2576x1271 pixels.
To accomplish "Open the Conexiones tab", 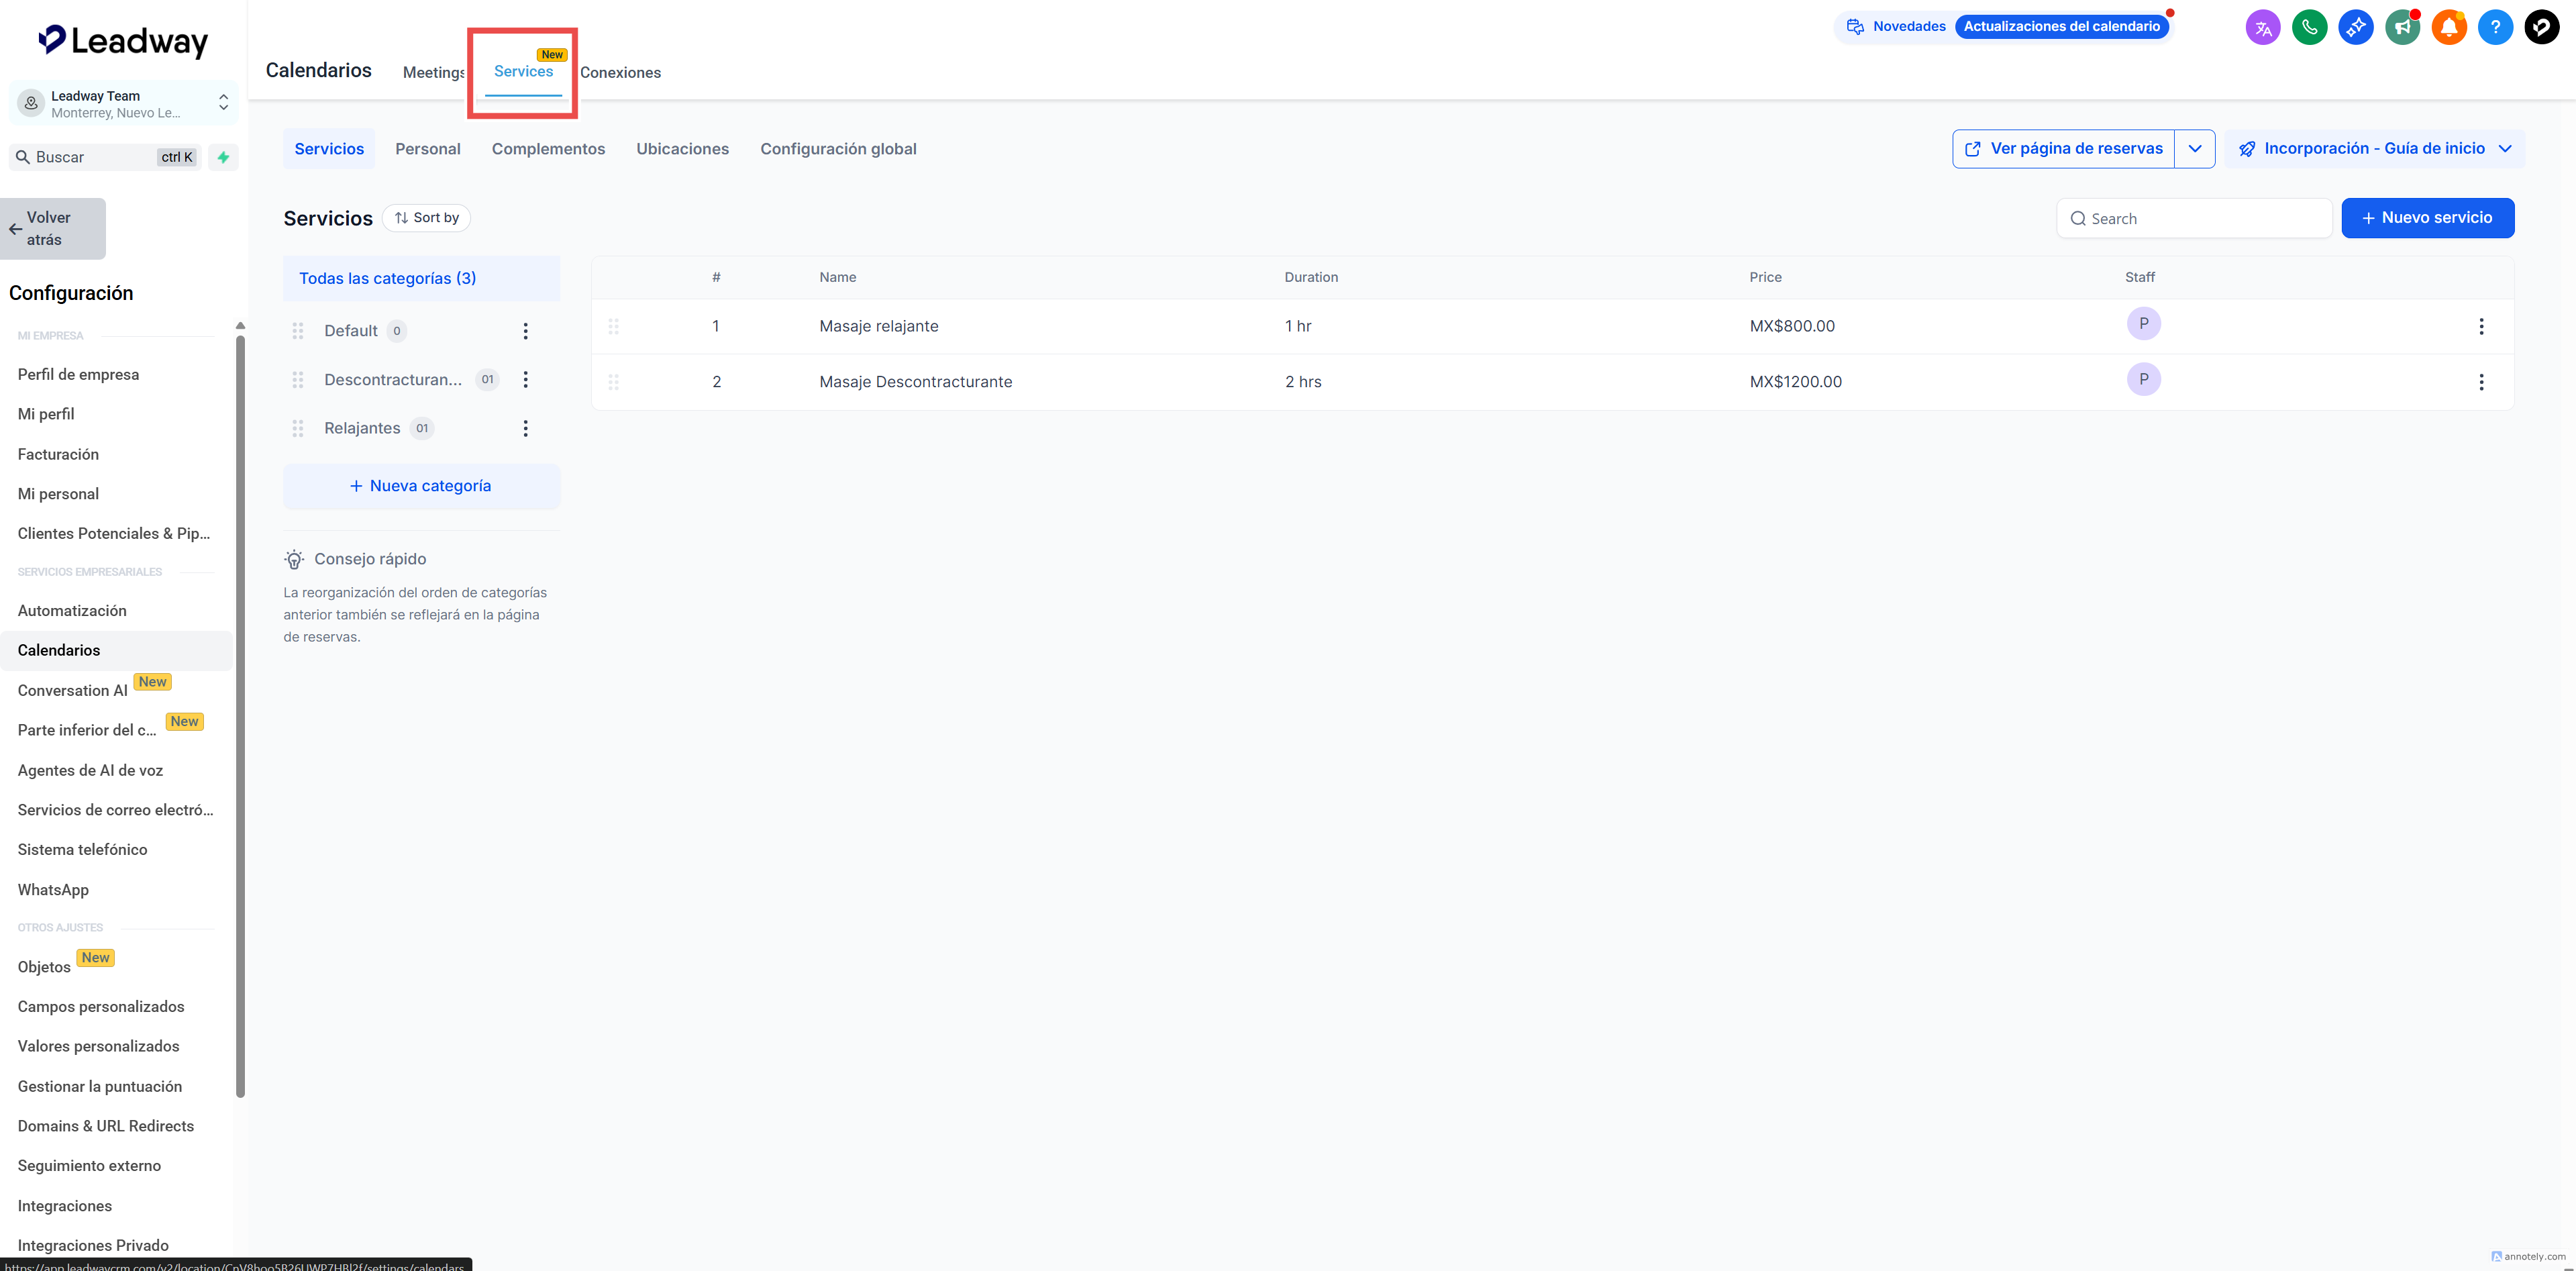I will [x=620, y=72].
